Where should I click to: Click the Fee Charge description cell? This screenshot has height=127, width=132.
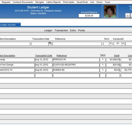tap(17, 65)
